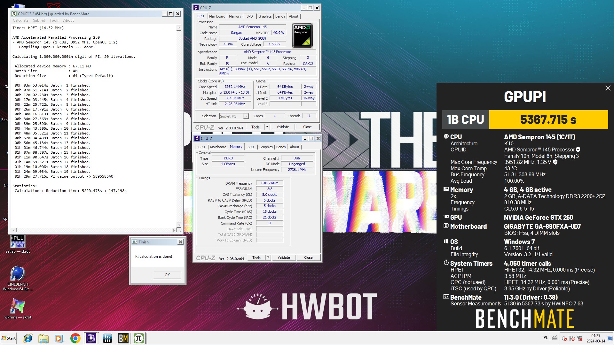Open the wPrime desktop shortcut
Viewport: 614px width, 345px height.
[x=18, y=308]
